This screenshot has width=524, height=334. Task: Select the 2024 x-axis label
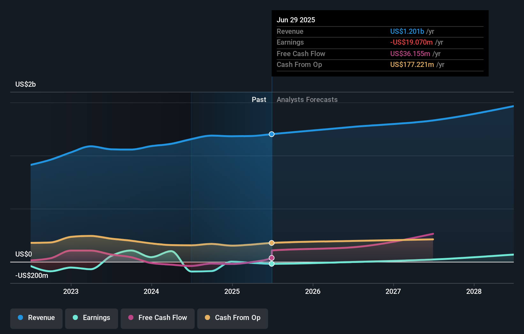(151, 291)
